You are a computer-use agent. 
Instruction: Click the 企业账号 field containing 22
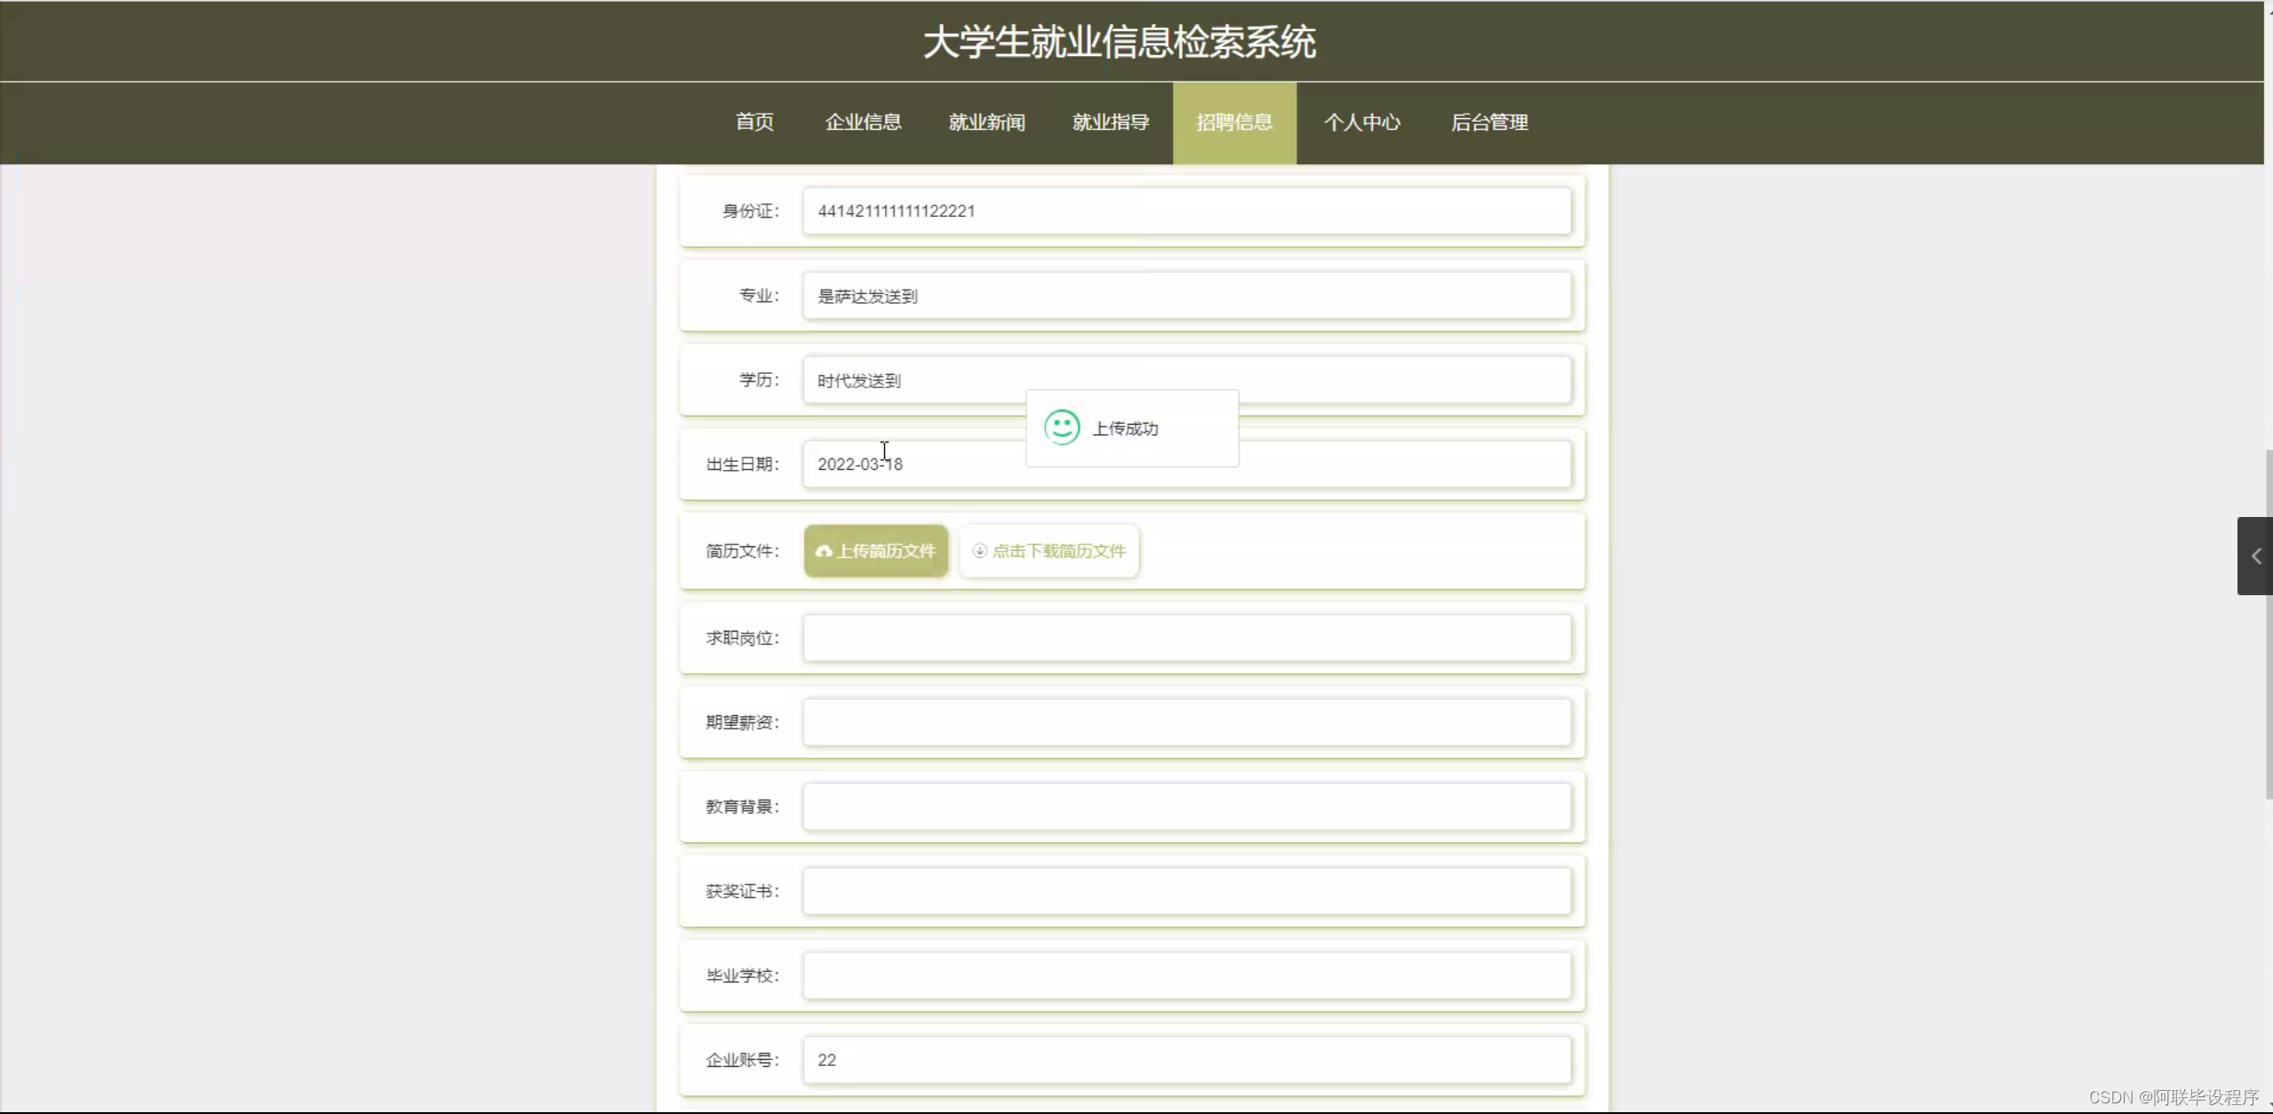point(1186,1060)
